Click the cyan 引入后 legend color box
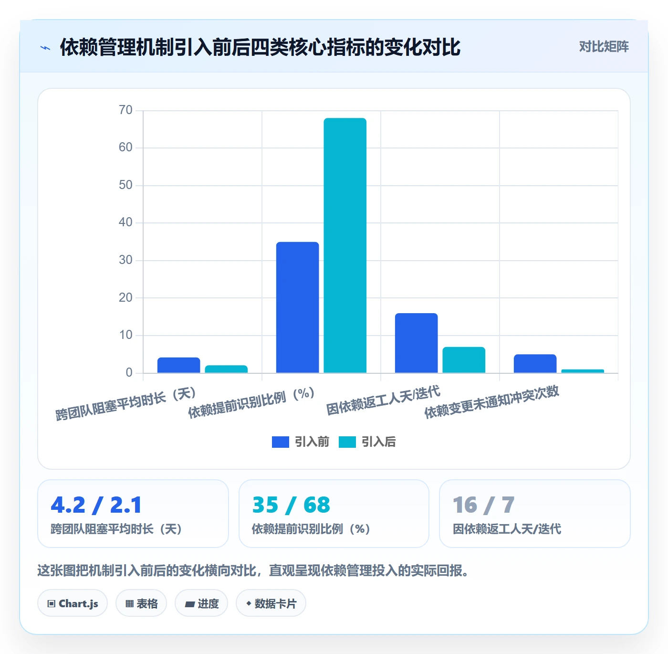The image size is (668, 654). click(347, 442)
